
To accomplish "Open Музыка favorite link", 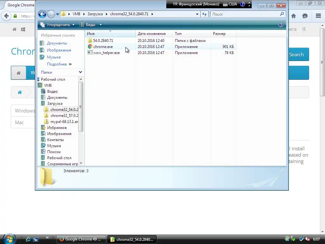I will [x=54, y=57].
